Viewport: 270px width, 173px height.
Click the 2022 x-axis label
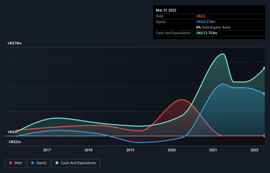(255, 150)
